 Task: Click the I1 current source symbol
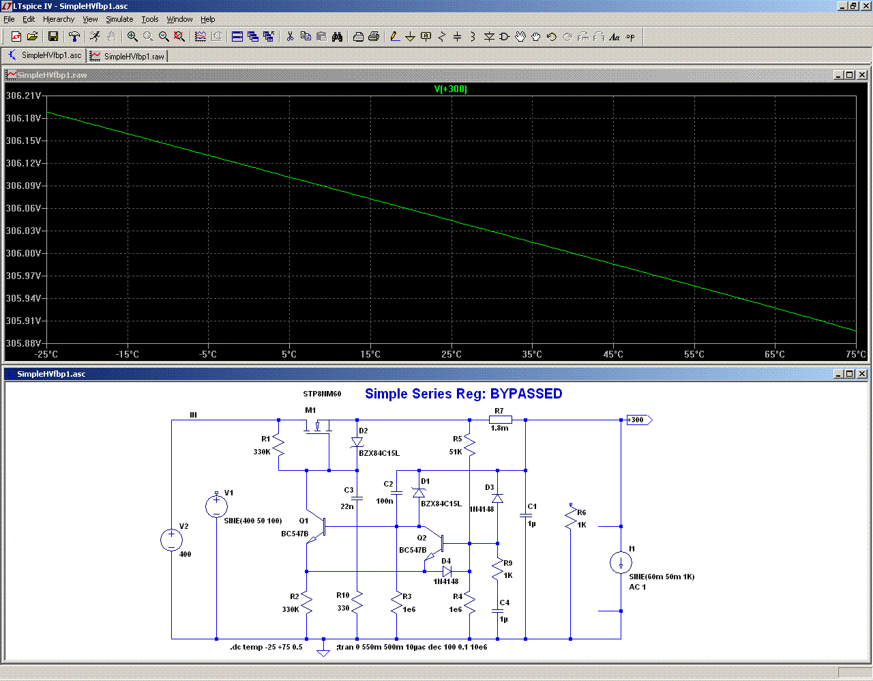click(x=621, y=563)
